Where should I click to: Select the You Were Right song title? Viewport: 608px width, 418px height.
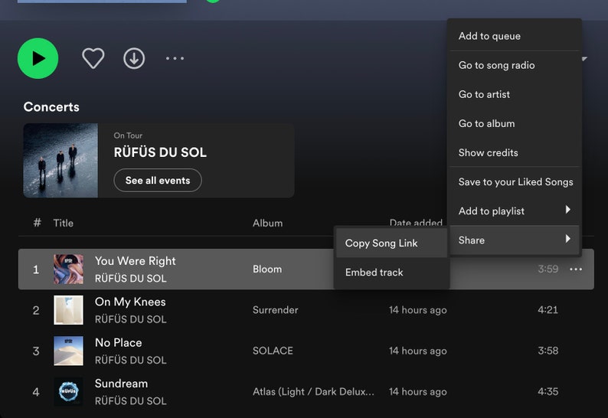pos(136,261)
